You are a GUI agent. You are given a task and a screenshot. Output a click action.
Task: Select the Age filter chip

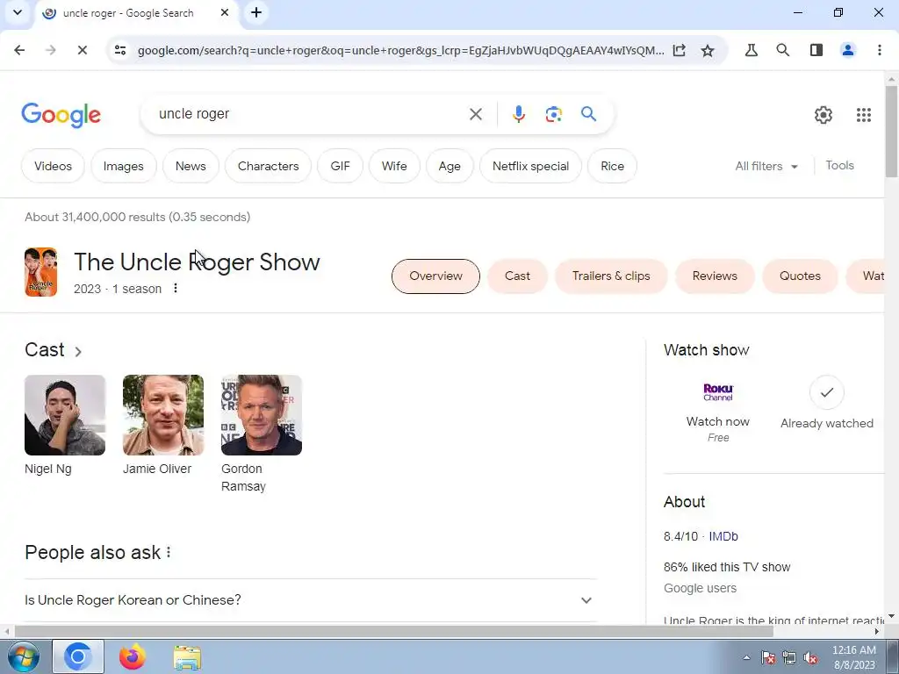449,166
